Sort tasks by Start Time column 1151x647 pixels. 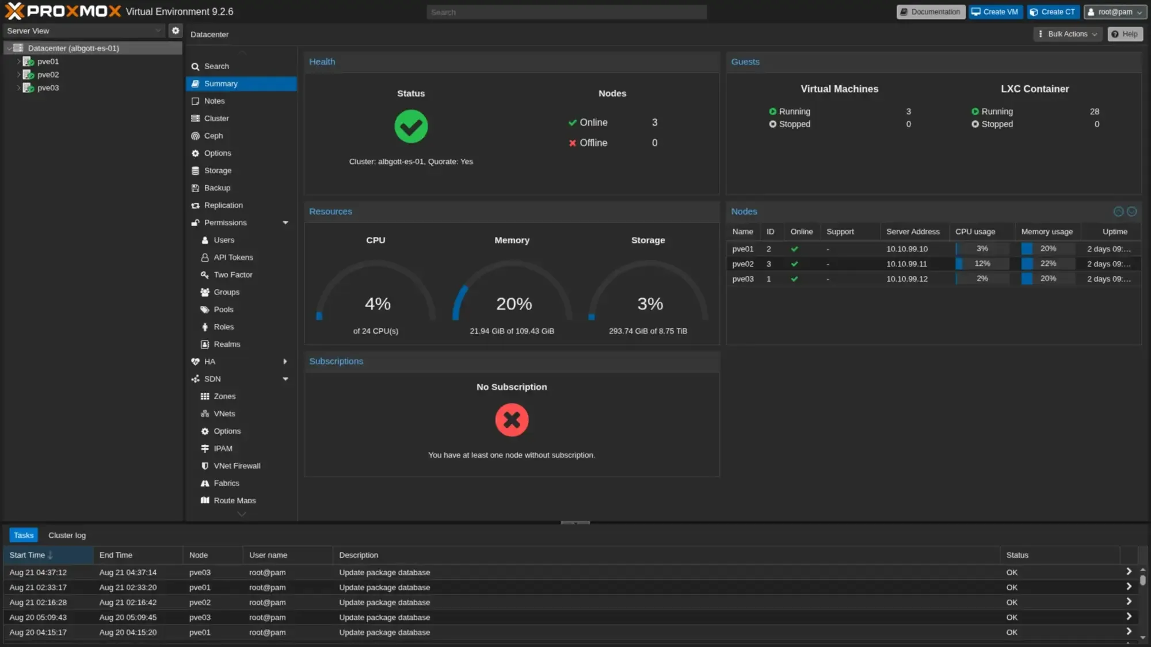[48, 556]
